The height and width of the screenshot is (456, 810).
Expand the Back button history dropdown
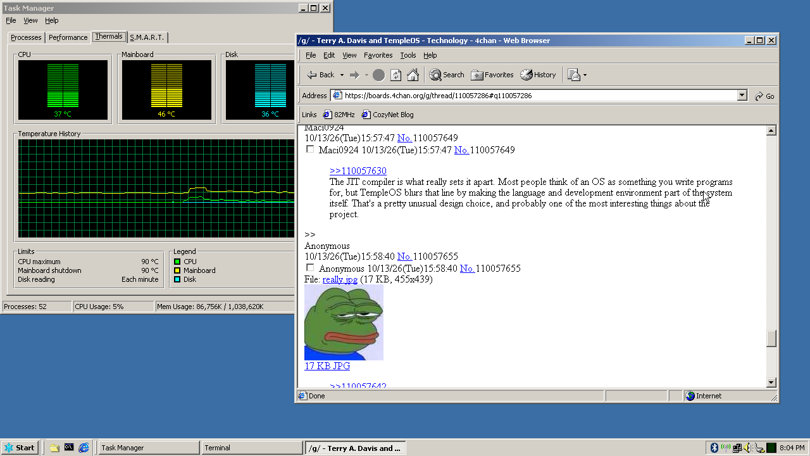tap(342, 75)
